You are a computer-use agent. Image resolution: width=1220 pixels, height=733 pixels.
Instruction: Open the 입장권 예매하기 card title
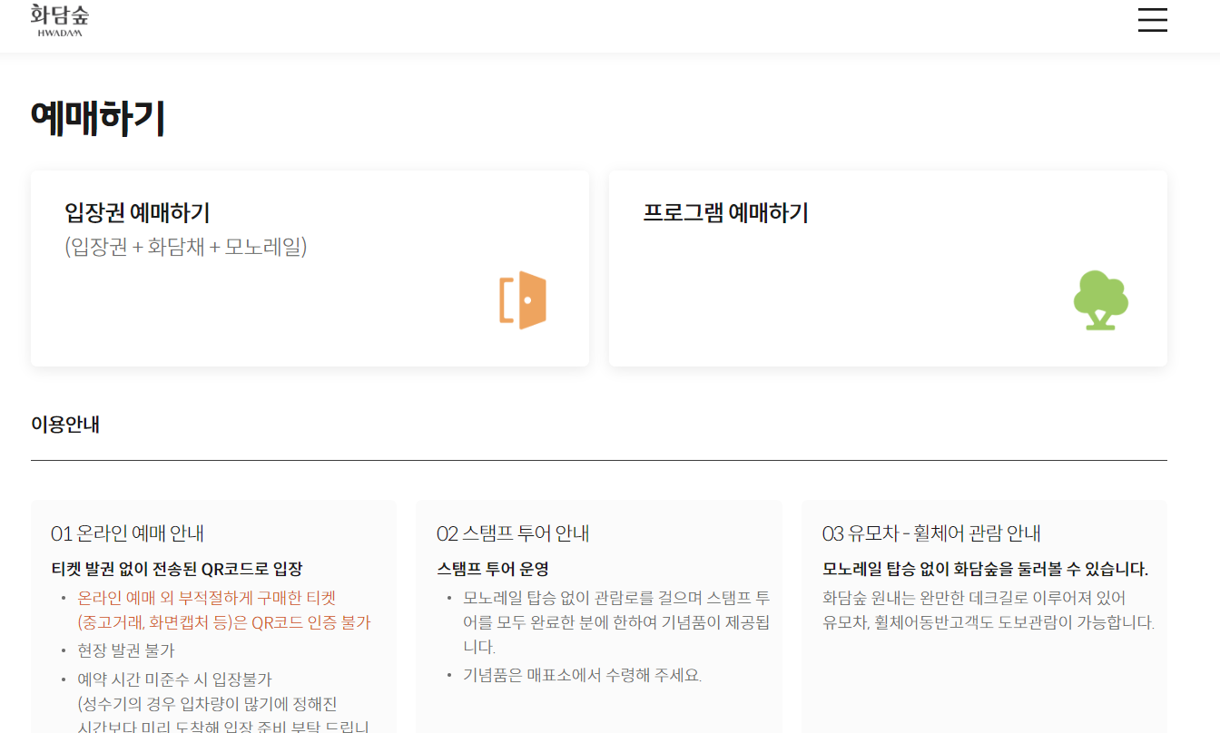pyautogui.click(x=137, y=213)
